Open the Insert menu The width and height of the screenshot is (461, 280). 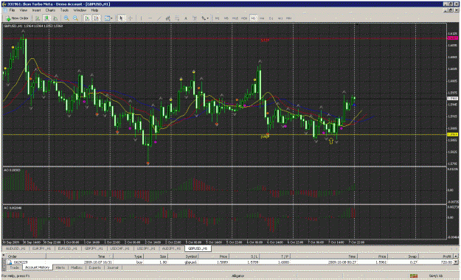tap(36, 10)
